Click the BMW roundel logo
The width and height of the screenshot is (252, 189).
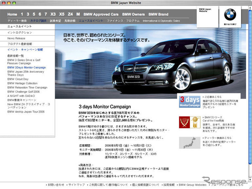pyautogui.click(x=230, y=15)
